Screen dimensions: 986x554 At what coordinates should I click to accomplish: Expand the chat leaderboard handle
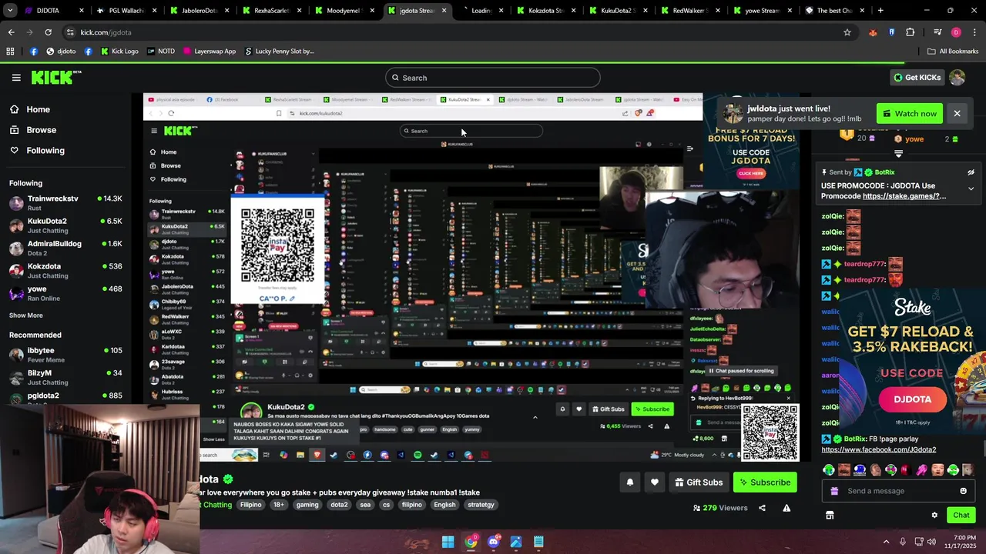tap(898, 154)
